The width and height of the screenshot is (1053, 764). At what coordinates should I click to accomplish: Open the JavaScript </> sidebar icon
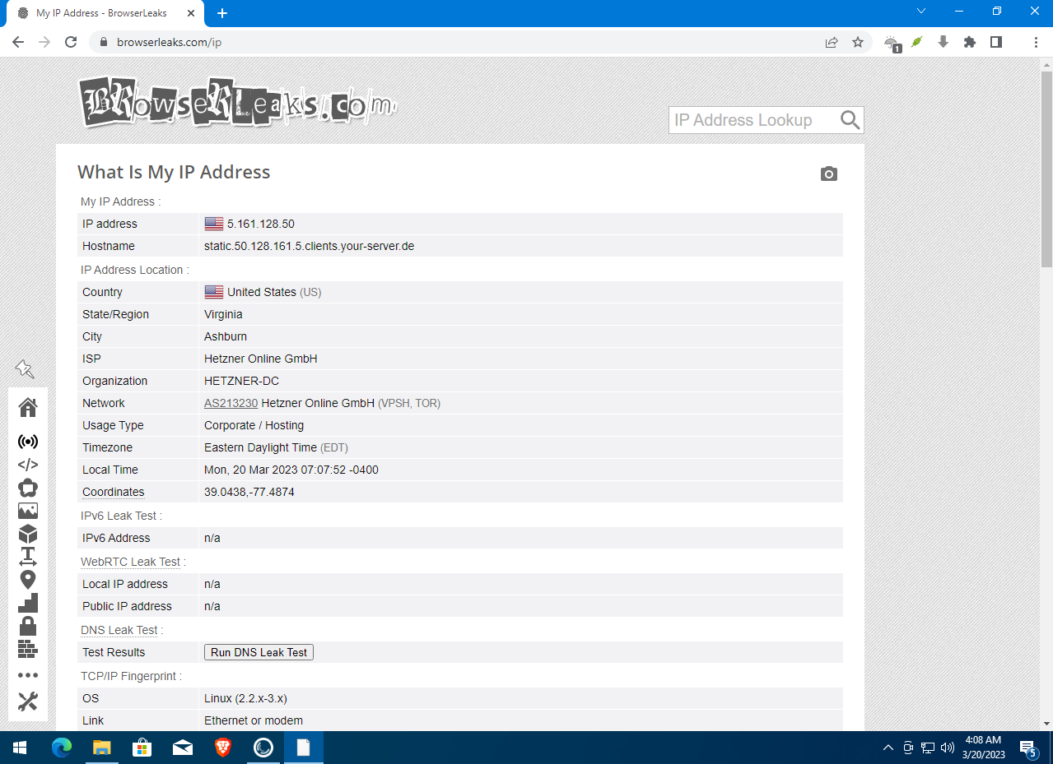coord(28,465)
